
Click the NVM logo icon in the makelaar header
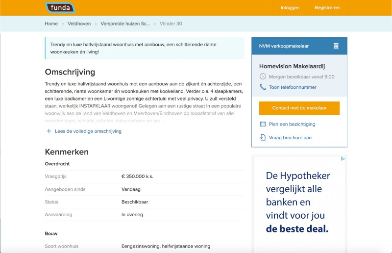(336, 46)
